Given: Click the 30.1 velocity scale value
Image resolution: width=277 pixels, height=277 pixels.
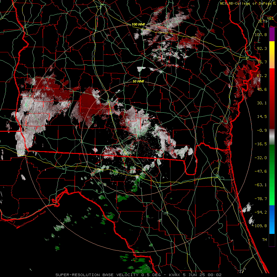Looking at the screenshot, I should point(262,103).
